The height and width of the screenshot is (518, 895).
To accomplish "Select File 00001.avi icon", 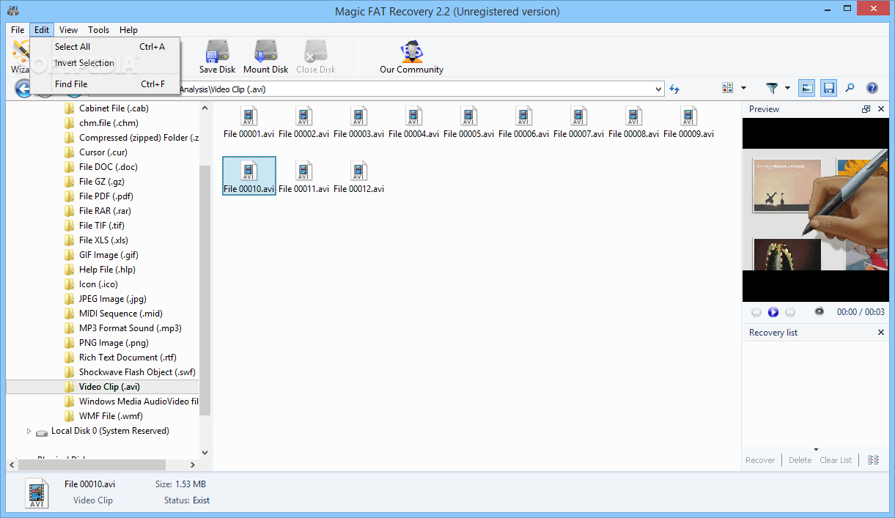I will coord(248,116).
